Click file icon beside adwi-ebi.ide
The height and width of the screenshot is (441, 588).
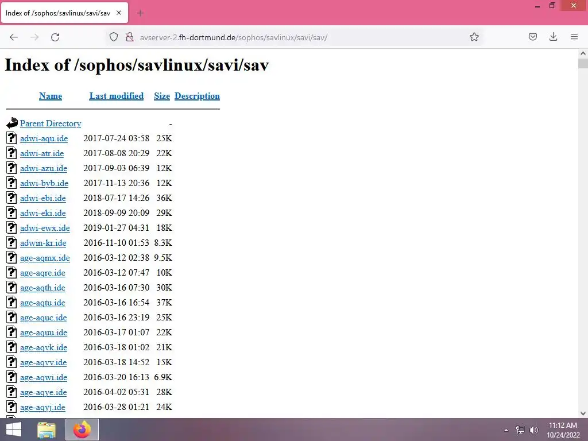point(11,198)
